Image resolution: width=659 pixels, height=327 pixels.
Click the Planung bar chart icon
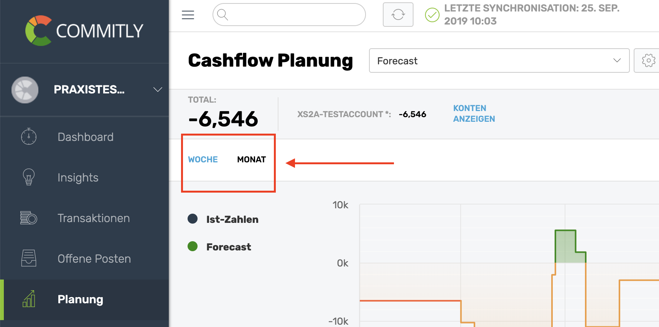pos(29,299)
